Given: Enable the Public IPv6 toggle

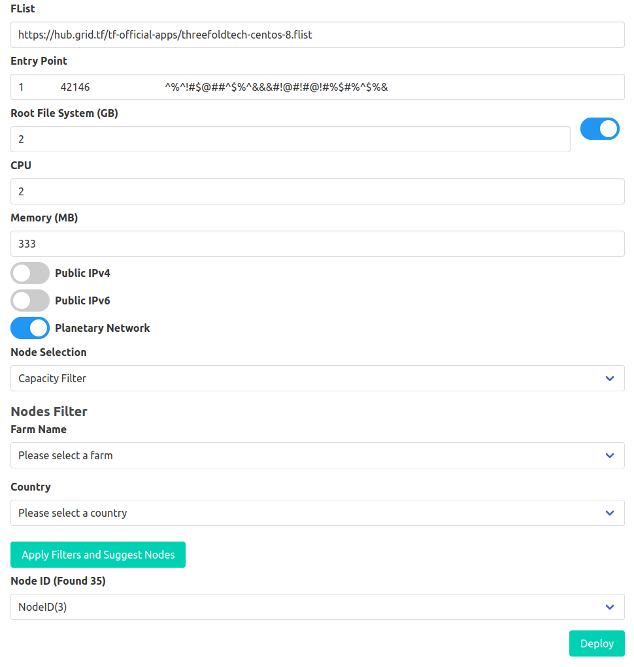Looking at the screenshot, I should click(x=29, y=301).
